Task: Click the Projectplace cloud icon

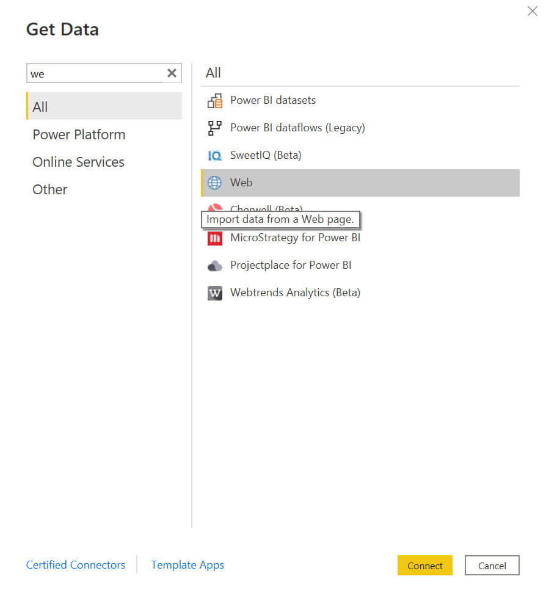Action: [x=215, y=266]
